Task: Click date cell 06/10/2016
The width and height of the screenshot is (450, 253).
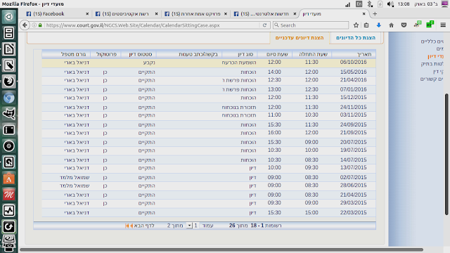Action: 353,63
